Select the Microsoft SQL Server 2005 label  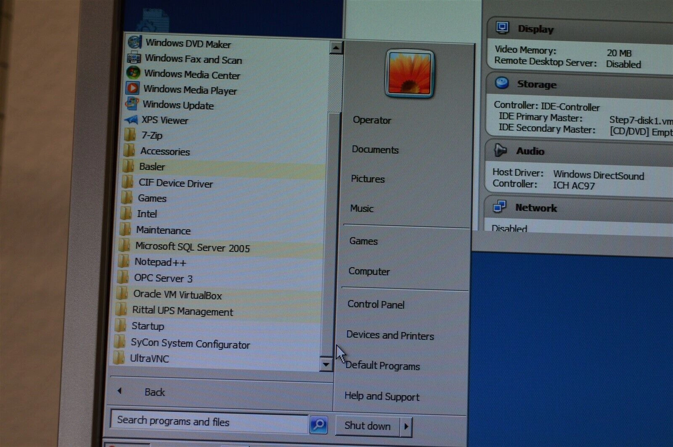click(x=192, y=247)
